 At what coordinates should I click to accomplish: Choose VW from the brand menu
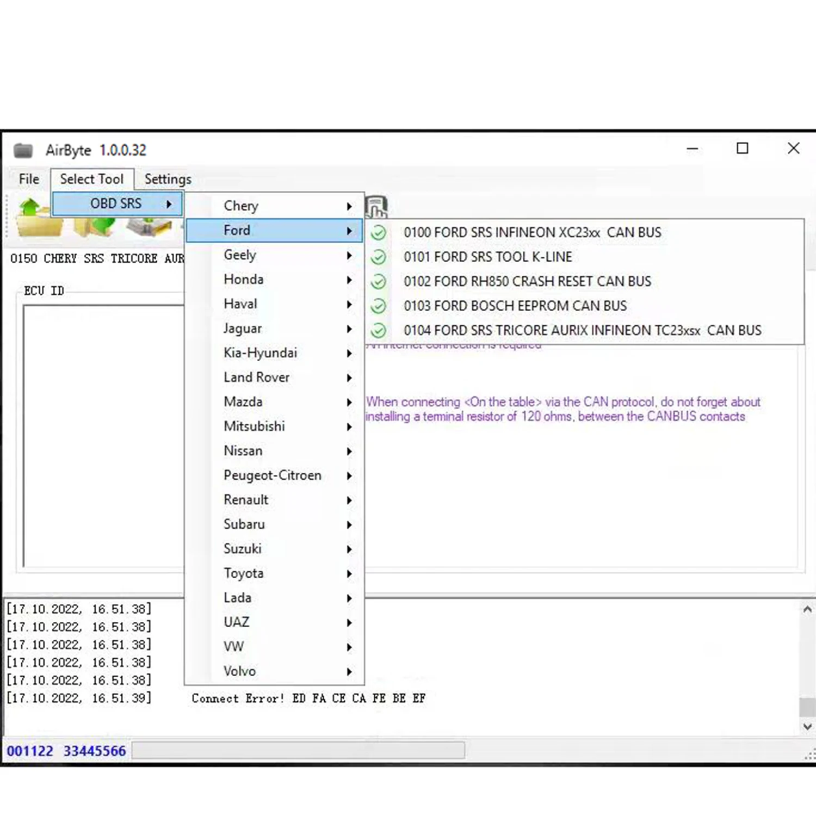tap(274, 647)
